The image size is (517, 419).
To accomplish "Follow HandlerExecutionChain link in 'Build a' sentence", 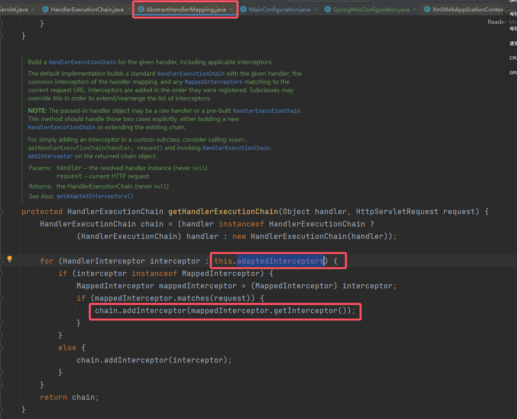I will [82, 62].
